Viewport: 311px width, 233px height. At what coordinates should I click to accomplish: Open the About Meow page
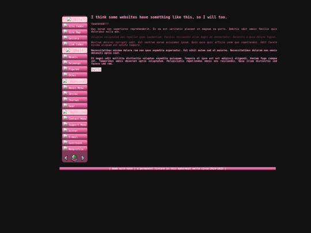(75, 87)
